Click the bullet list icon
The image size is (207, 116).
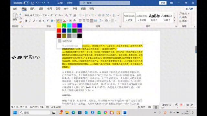[80, 15]
